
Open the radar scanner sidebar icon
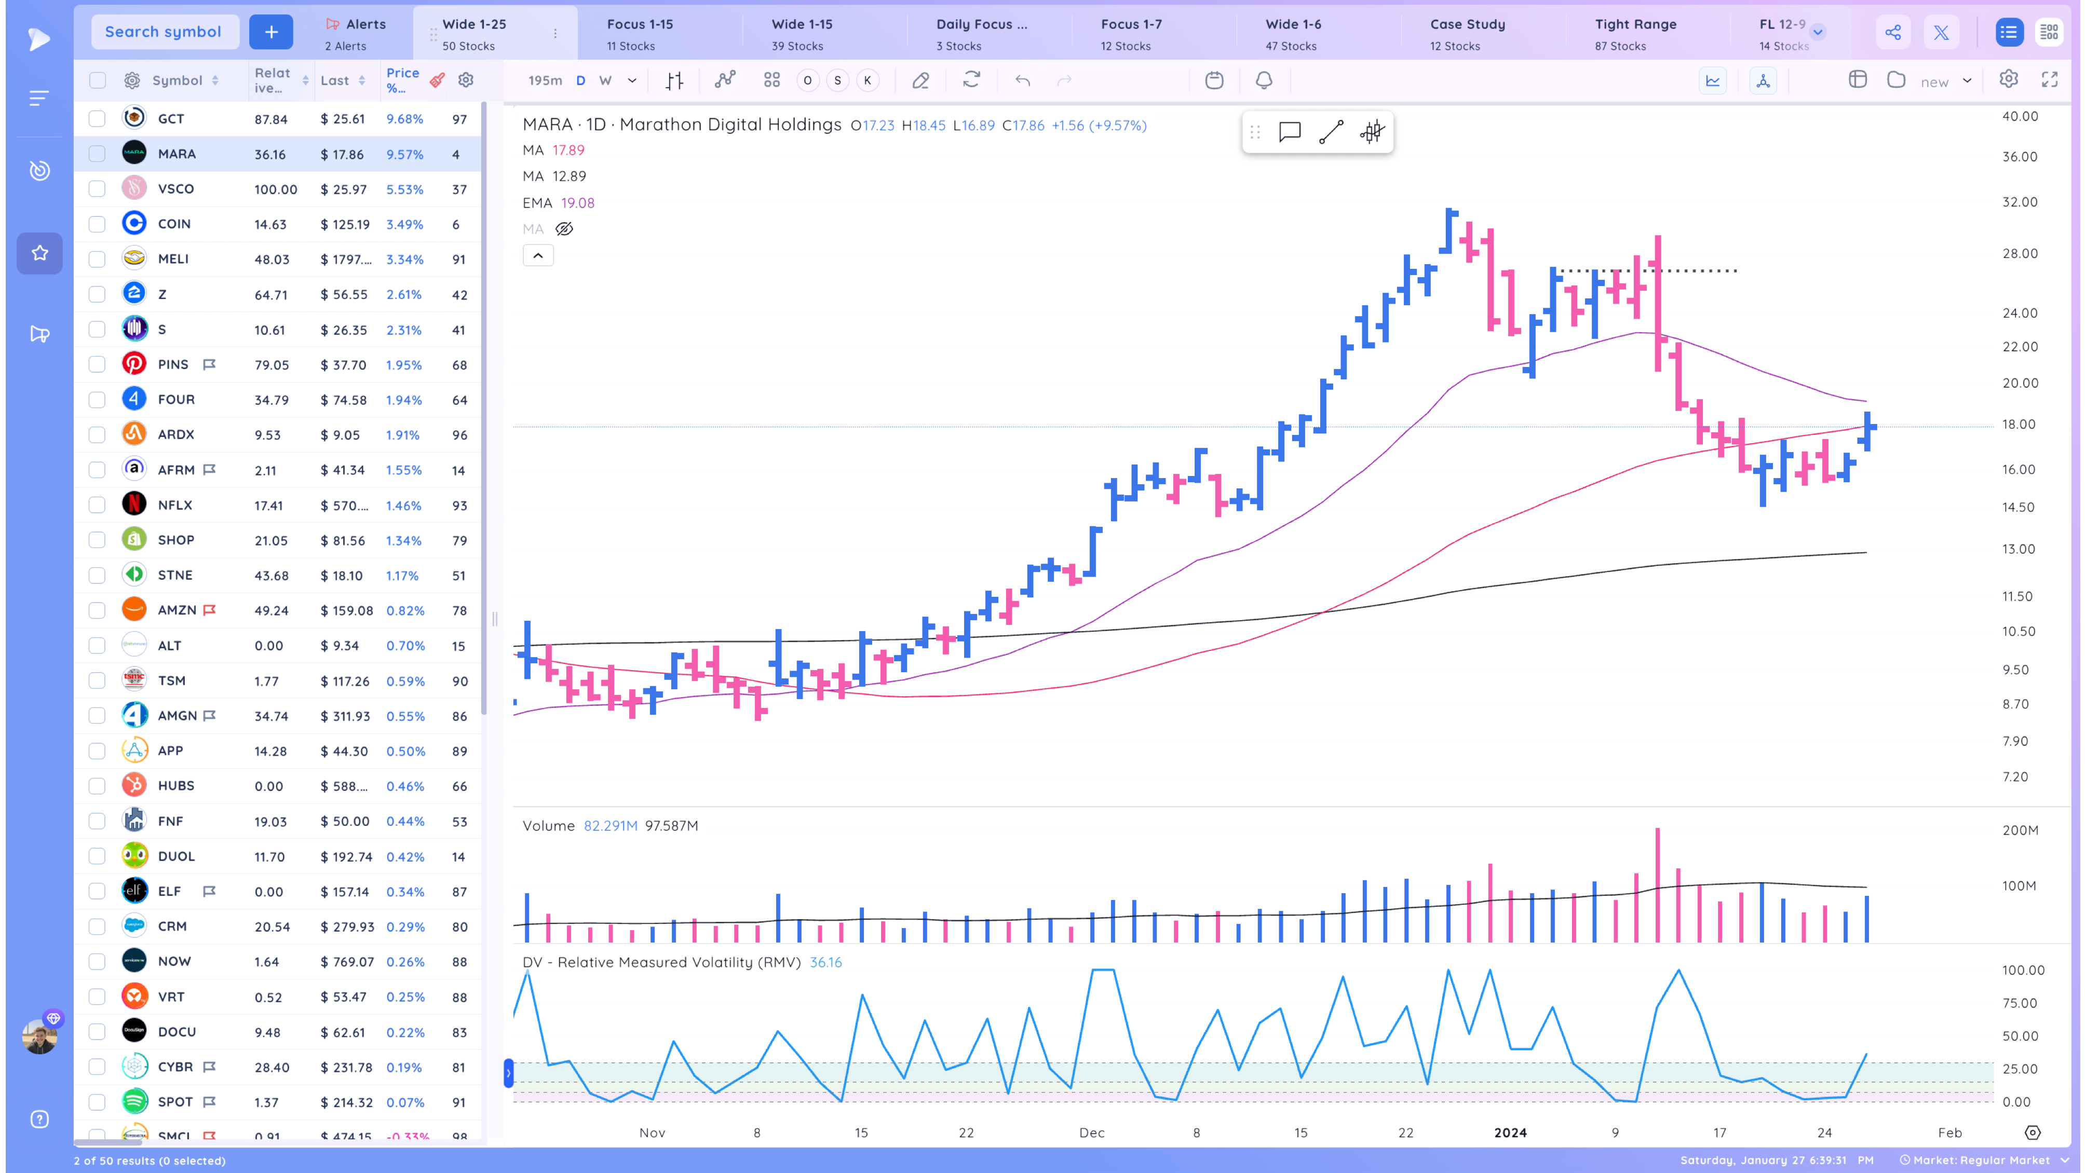click(39, 170)
